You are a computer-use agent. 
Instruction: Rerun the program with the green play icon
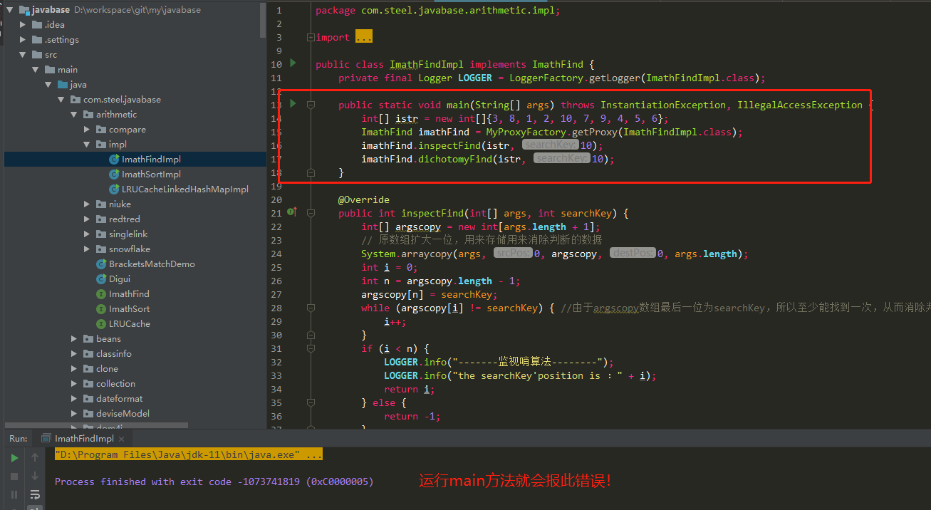tap(14, 457)
